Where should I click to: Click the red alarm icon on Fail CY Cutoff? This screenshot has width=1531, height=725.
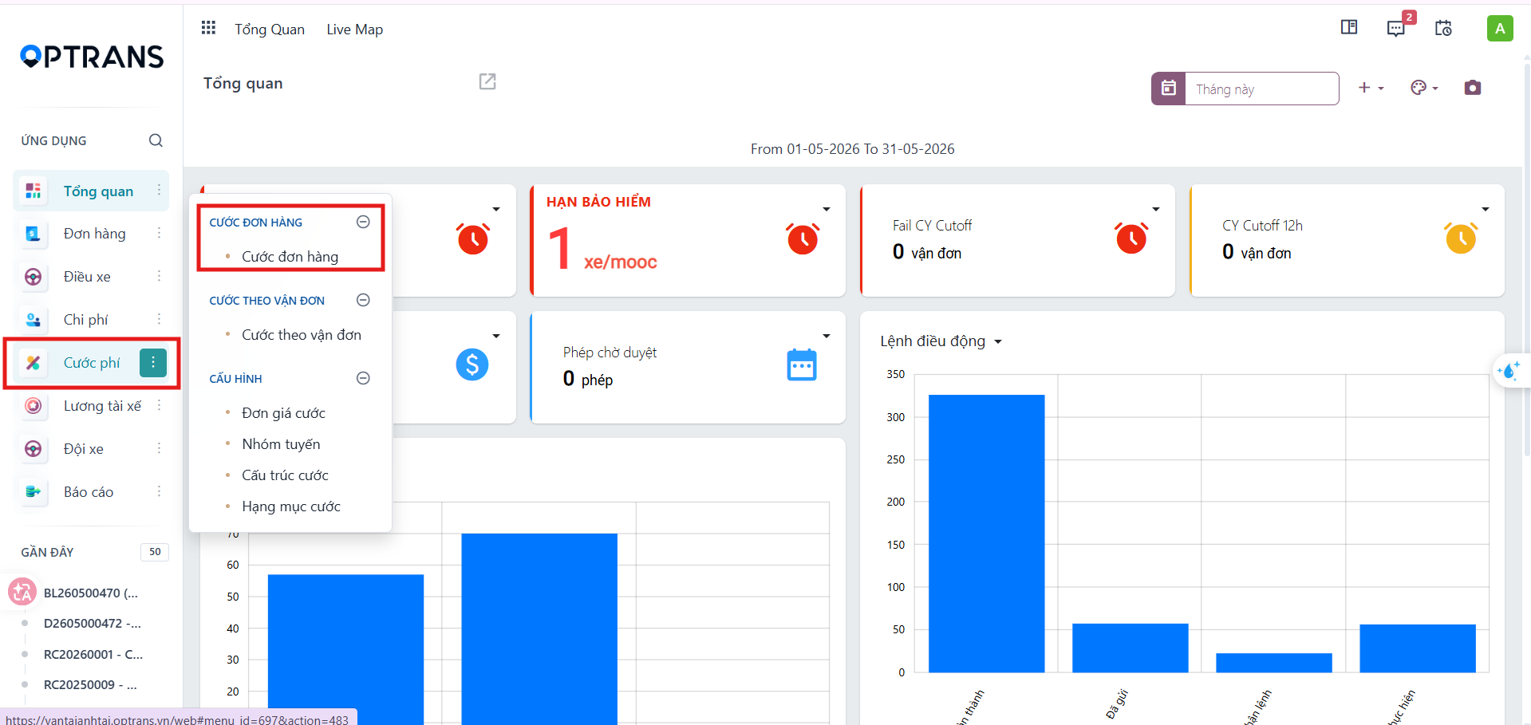[1131, 238]
